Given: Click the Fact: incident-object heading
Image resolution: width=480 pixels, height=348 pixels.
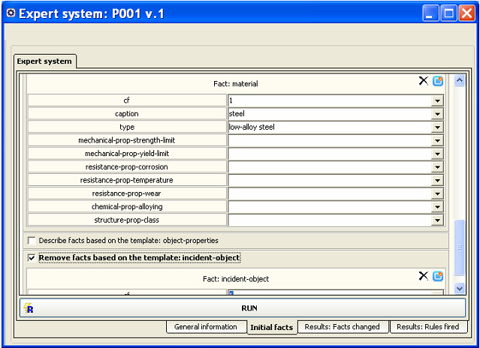Looking at the screenshot, I should 236,279.
